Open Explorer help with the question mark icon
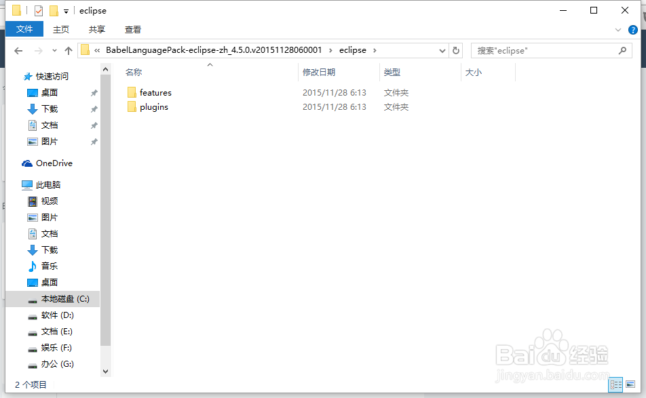This screenshot has width=646, height=398. [x=633, y=29]
